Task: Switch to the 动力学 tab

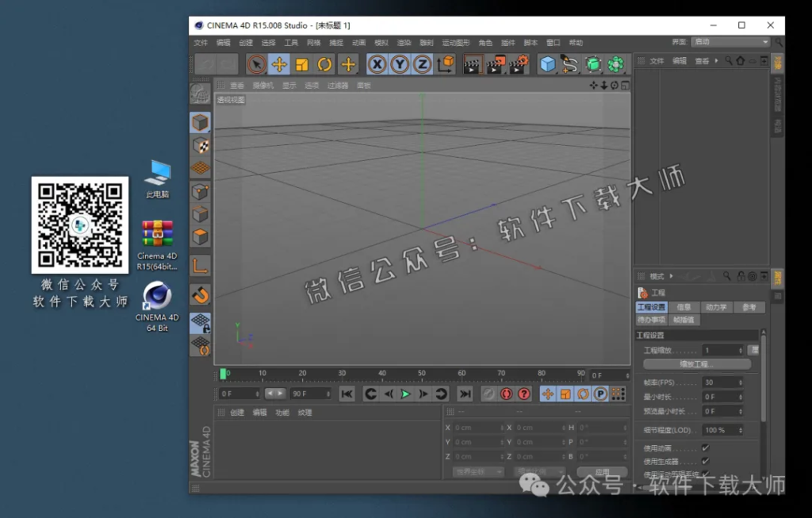Action: point(718,307)
